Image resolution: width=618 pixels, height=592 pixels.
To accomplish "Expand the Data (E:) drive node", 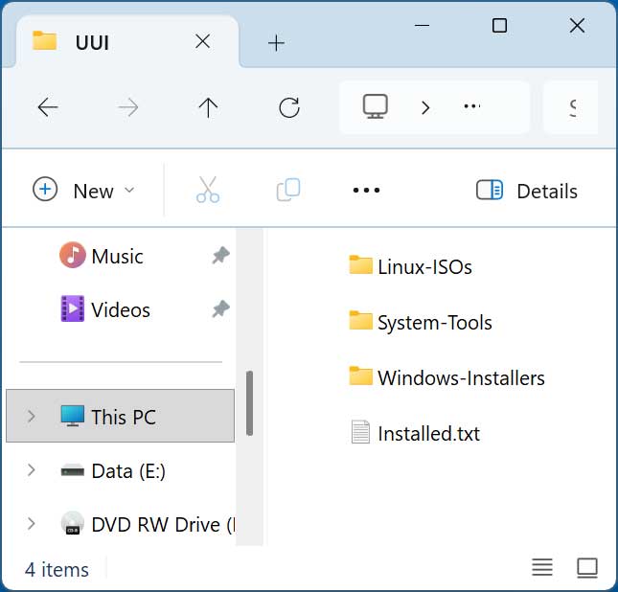I will (31, 469).
